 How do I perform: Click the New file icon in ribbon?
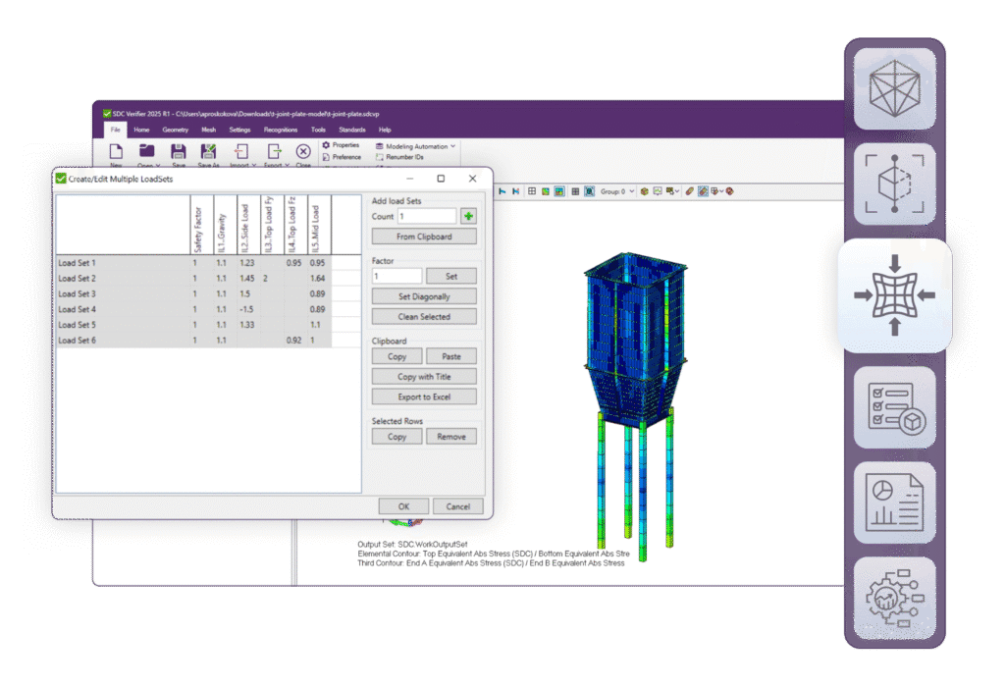116,152
